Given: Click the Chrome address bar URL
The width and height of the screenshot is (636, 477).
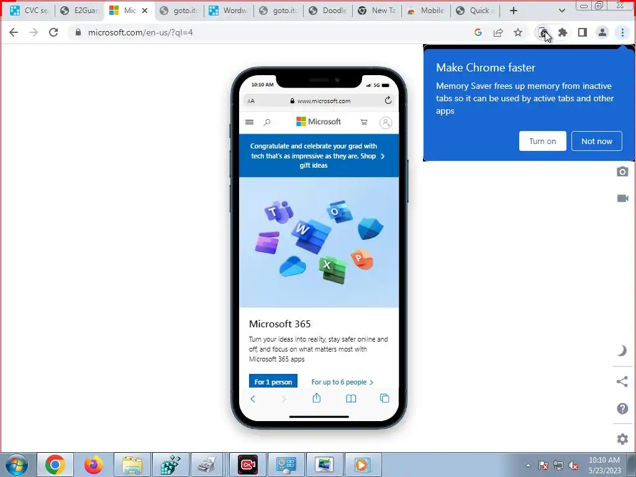Looking at the screenshot, I should (140, 32).
